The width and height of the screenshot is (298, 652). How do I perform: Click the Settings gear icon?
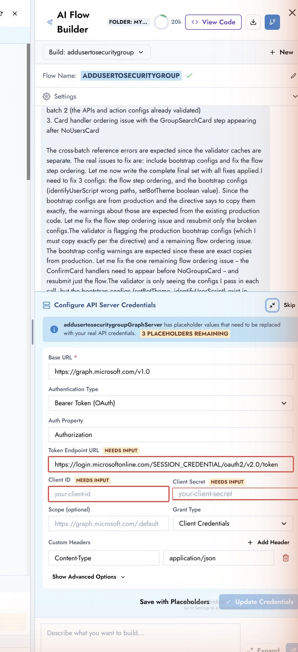[x=46, y=96]
